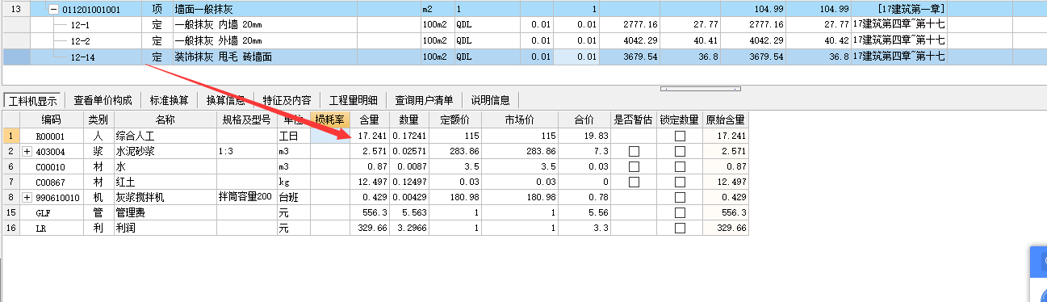This screenshot has width=1047, height=302.
Task: Click the 是否暂估 column header
Action: pos(634,120)
